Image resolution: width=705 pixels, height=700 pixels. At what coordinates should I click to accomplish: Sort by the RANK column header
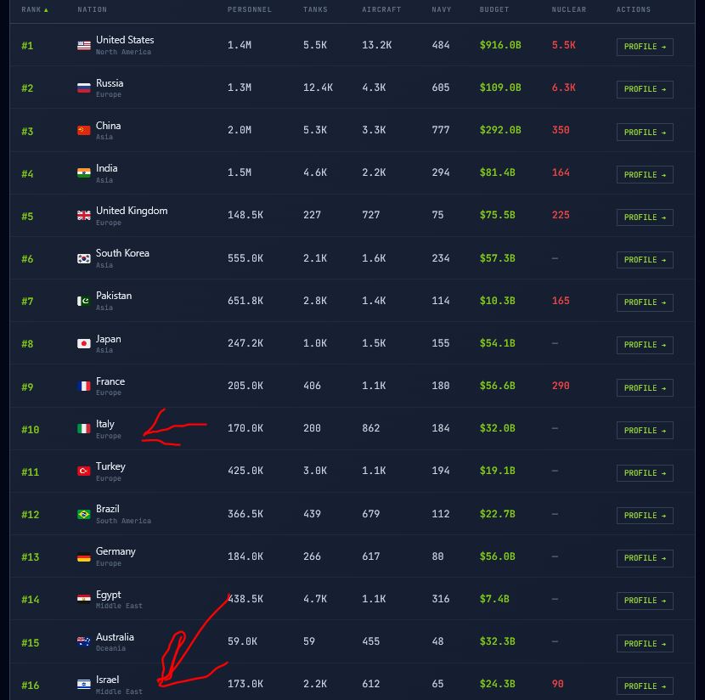tap(34, 9)
